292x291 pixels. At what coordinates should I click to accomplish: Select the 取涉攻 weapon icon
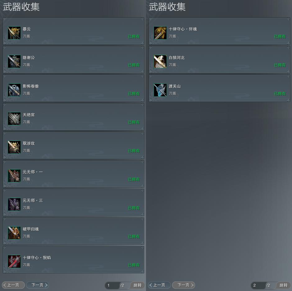[14, 147]
